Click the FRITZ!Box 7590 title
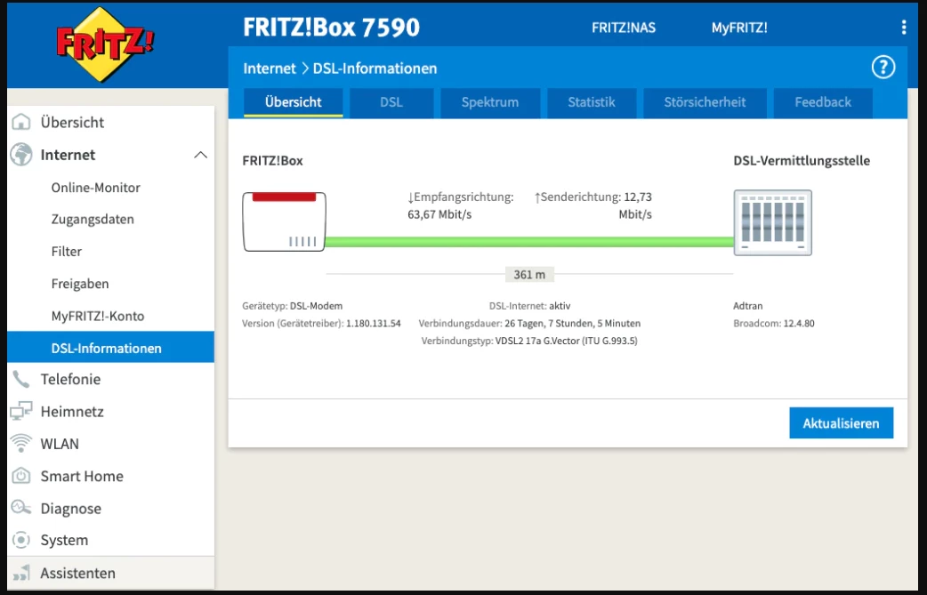Image resolution: width=927 pixels, height=595 pixels. click(331, 28)
